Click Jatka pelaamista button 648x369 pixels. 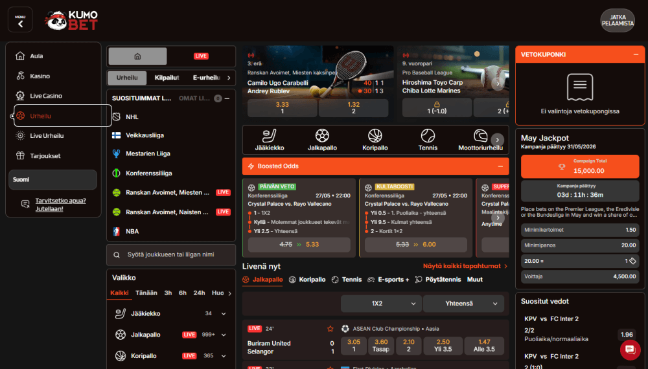[x=618, y=20]
